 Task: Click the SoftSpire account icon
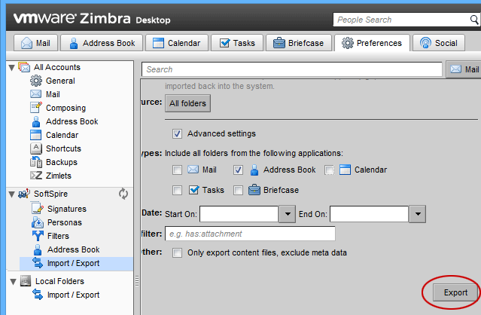[x=24, y=194]
